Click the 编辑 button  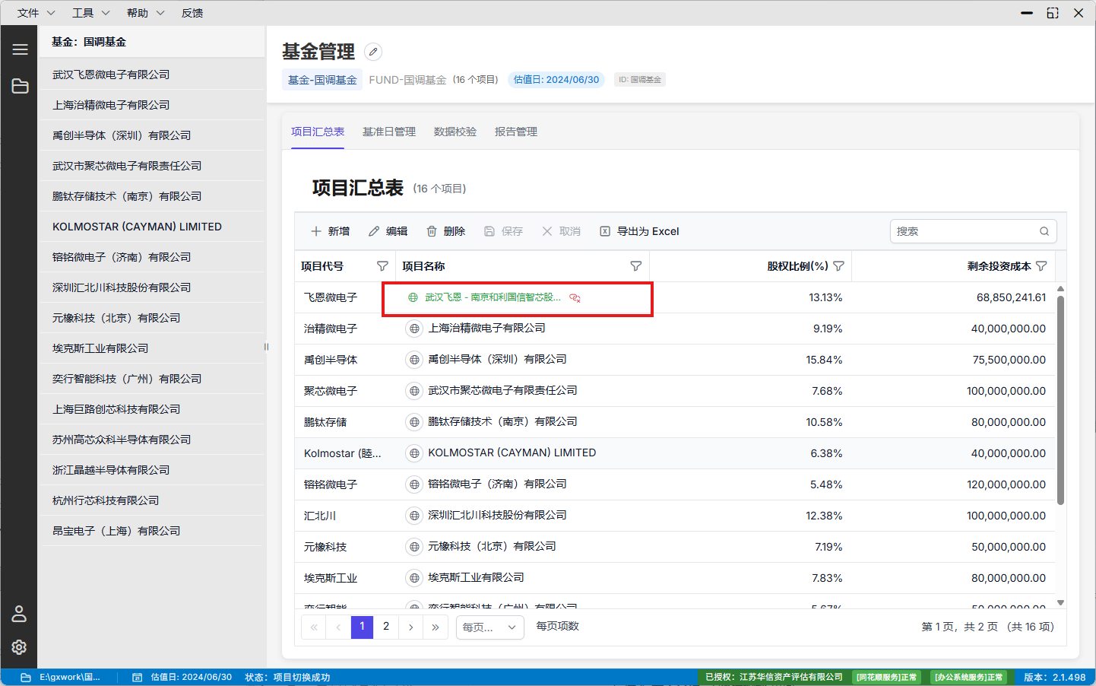[x=388, y=231]
